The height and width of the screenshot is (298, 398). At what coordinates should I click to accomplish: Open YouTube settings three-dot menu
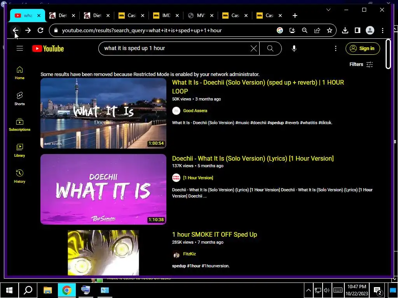[x=335, y=49]
